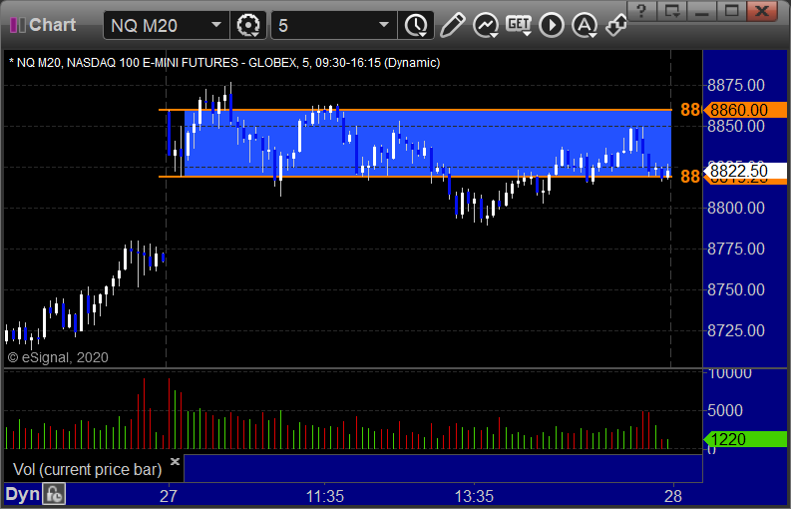Click the chart title NASDAQ 100 E-MINI FUTURES
This screenshot has height=509, width=791.
click(153, 63)
